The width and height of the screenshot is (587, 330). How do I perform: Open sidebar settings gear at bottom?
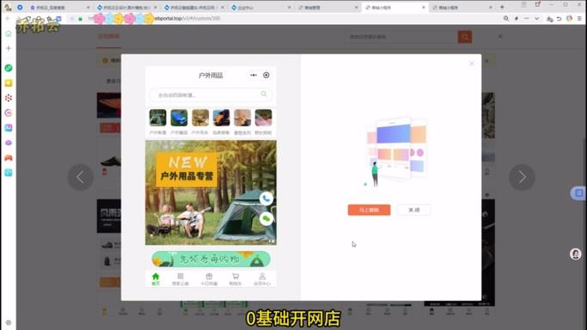coord(9,322)
